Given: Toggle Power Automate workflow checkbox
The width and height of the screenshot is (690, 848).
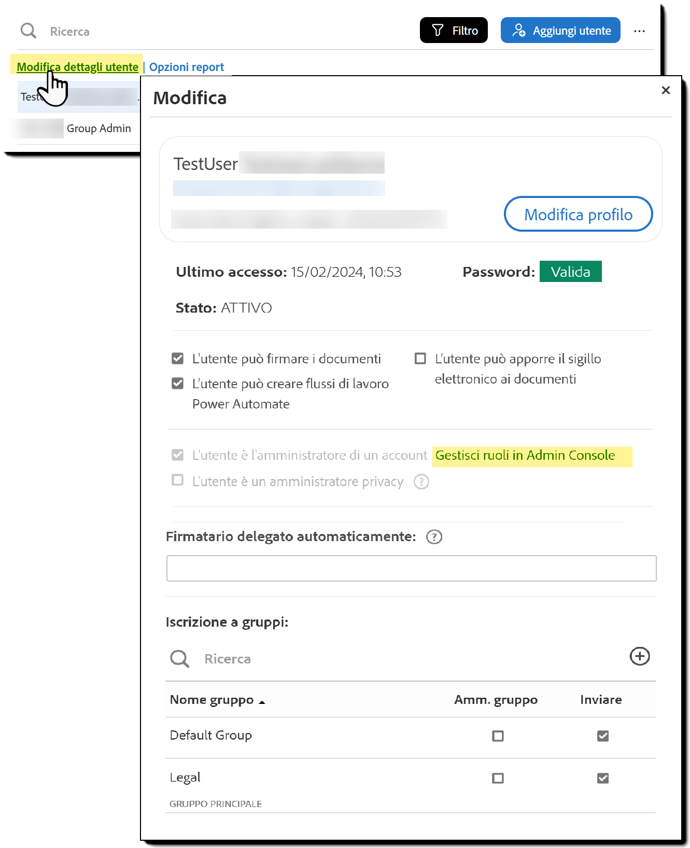Looking at the screenshot, I should pyautogui.click(x=178, y=384).
